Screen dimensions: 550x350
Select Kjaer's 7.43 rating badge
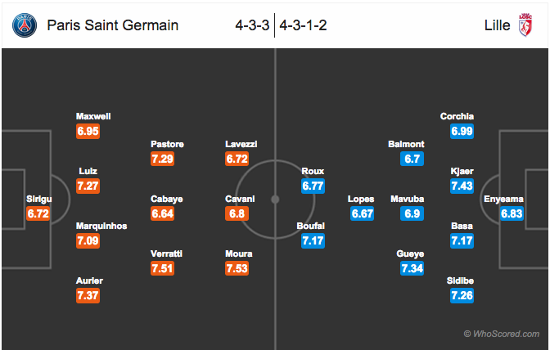[462, 186]
